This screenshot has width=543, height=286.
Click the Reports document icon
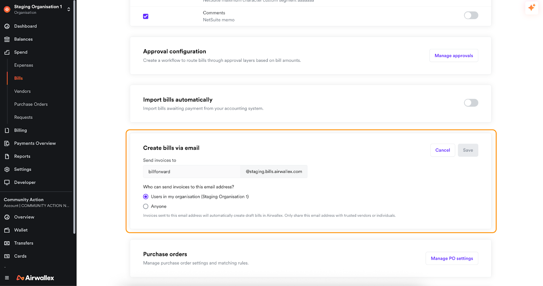pos(7,157)
